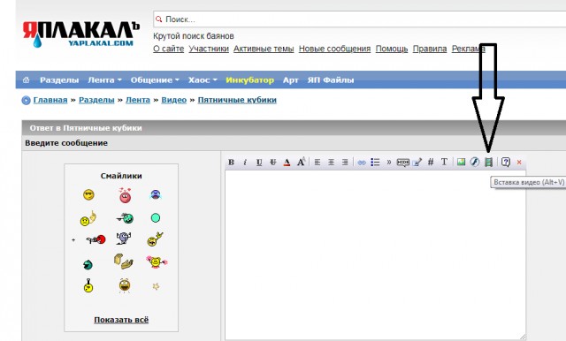This screenshot has height=341, width=566.
Task: Open the Новые сообщения link
Action: (334, 49)
